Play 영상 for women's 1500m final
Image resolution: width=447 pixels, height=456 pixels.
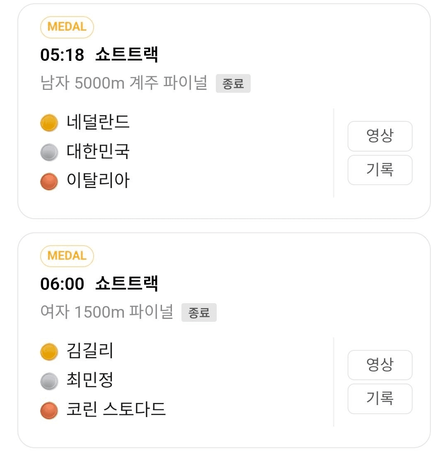pyautogui.click(x=379, y=365)
